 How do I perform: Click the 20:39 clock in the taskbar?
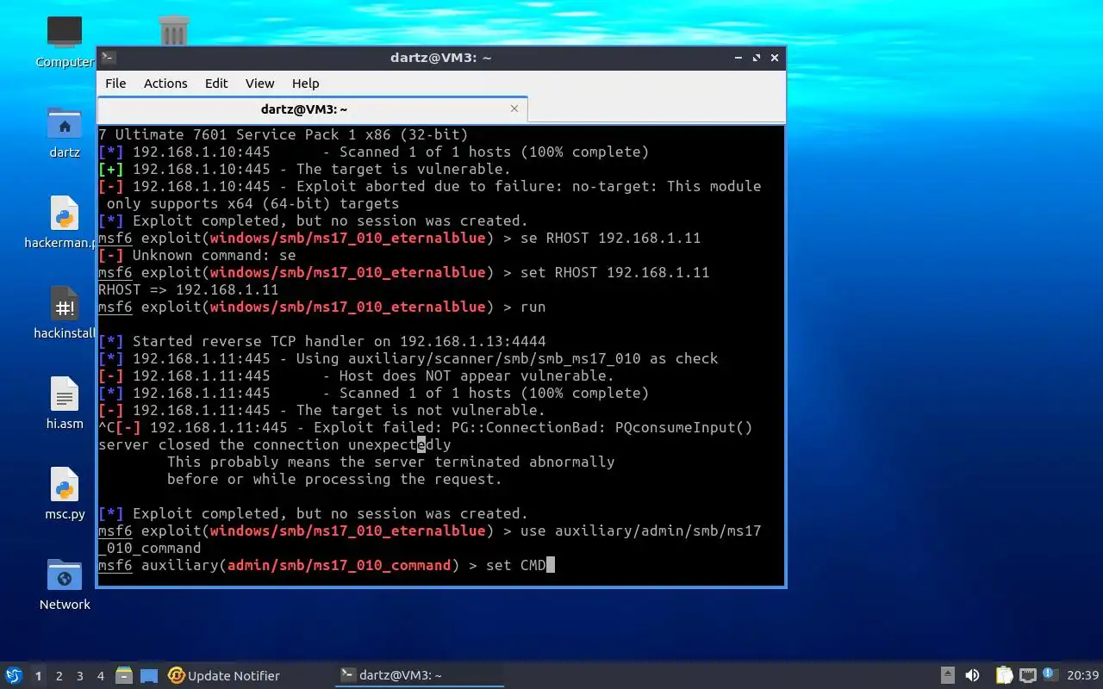[x=1083, y=675]
